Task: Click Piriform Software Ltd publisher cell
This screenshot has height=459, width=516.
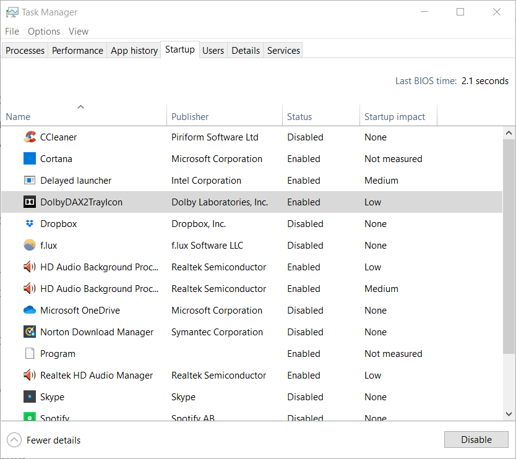Action: [x=215, y=137]
